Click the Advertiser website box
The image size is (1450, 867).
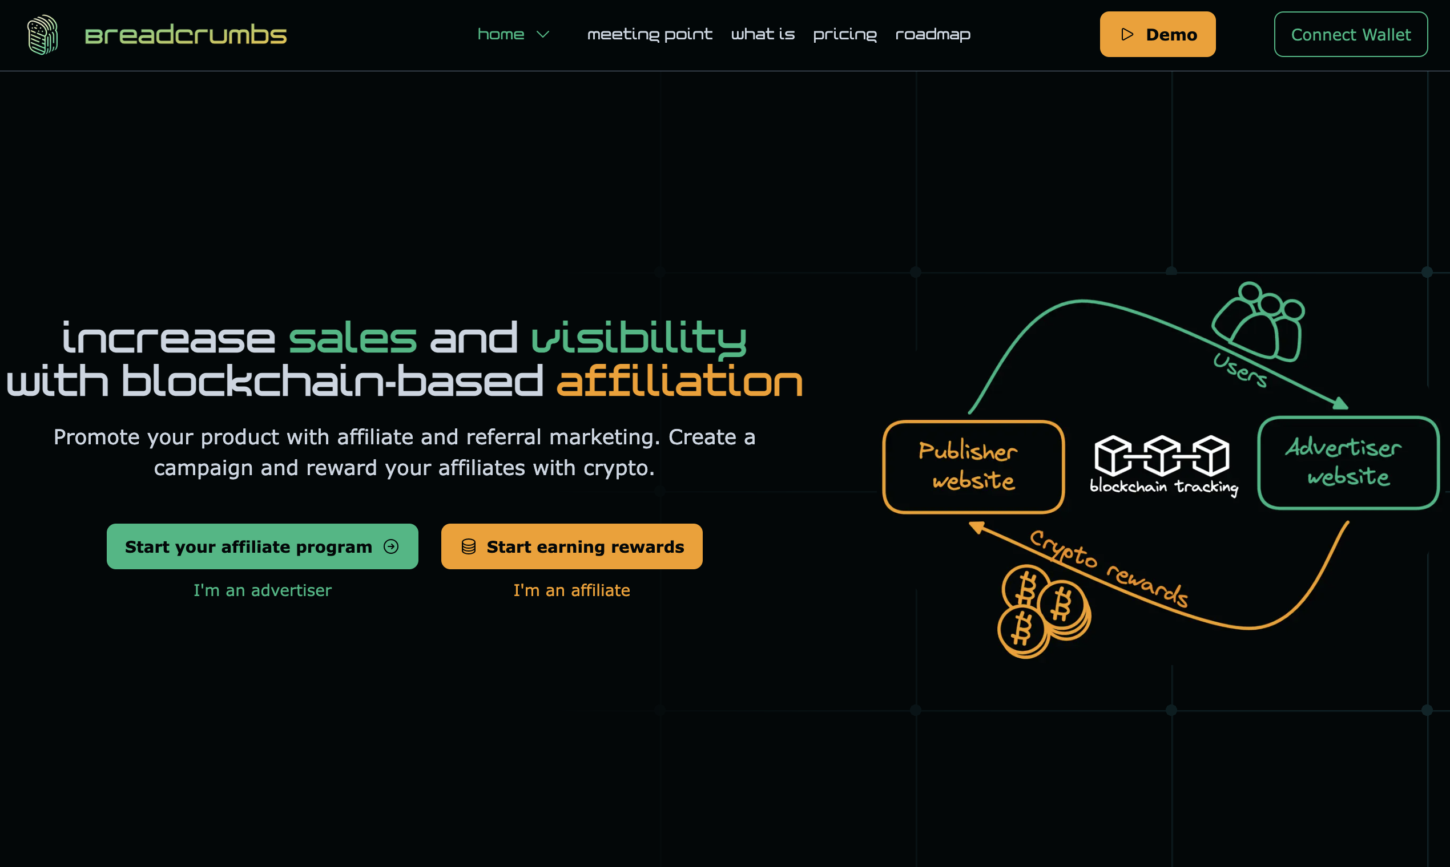point(1348,463)
